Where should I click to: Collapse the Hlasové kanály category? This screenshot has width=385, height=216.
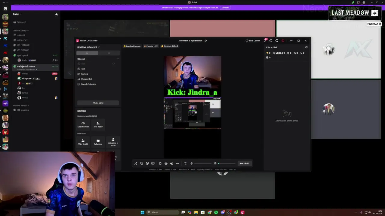pos(21,106)
